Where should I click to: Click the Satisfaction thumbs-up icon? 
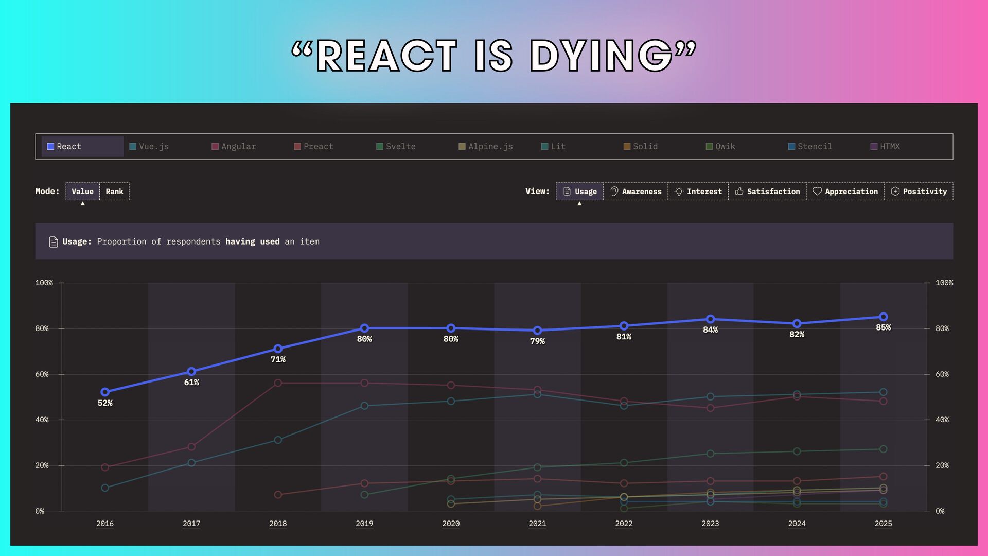click(739, 192)
